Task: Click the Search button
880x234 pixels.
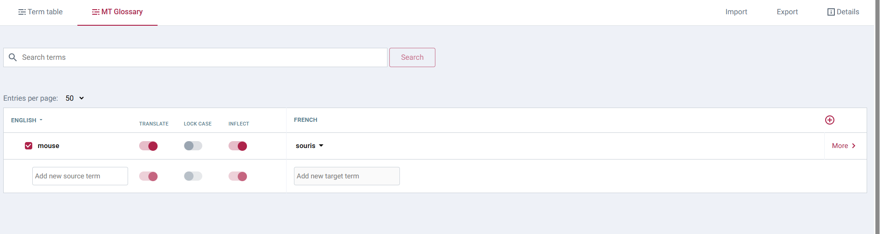Action: coord(412,57)
